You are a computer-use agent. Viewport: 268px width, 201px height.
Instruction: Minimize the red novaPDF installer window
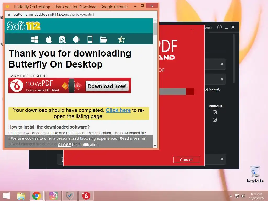192,30
